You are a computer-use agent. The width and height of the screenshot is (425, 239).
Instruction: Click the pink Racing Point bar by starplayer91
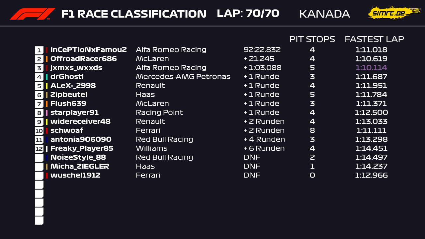pos(47,113)
